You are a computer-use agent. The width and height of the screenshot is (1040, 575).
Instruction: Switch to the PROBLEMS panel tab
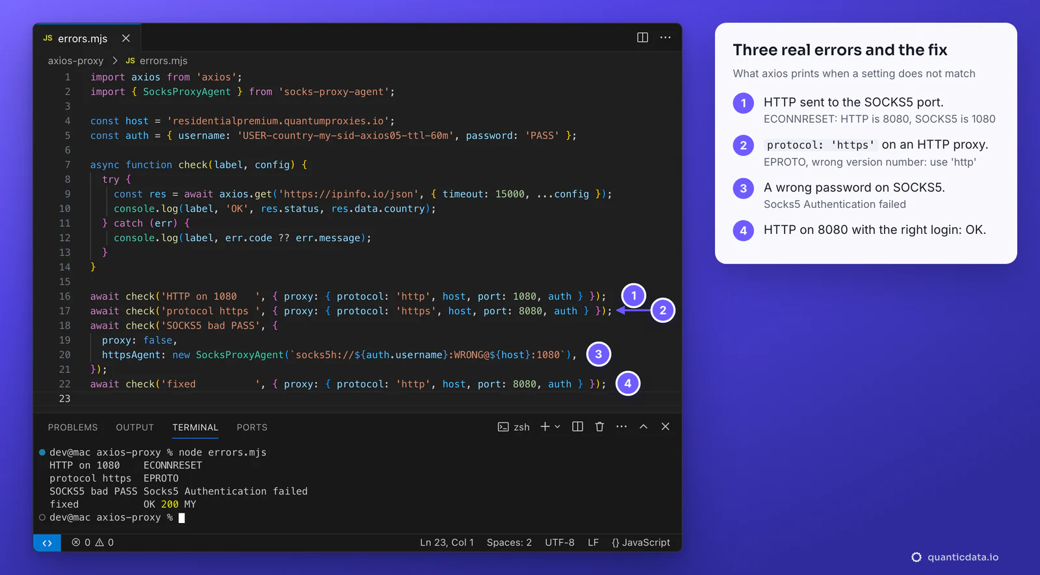pyautogui.click(x=73, y=428)
